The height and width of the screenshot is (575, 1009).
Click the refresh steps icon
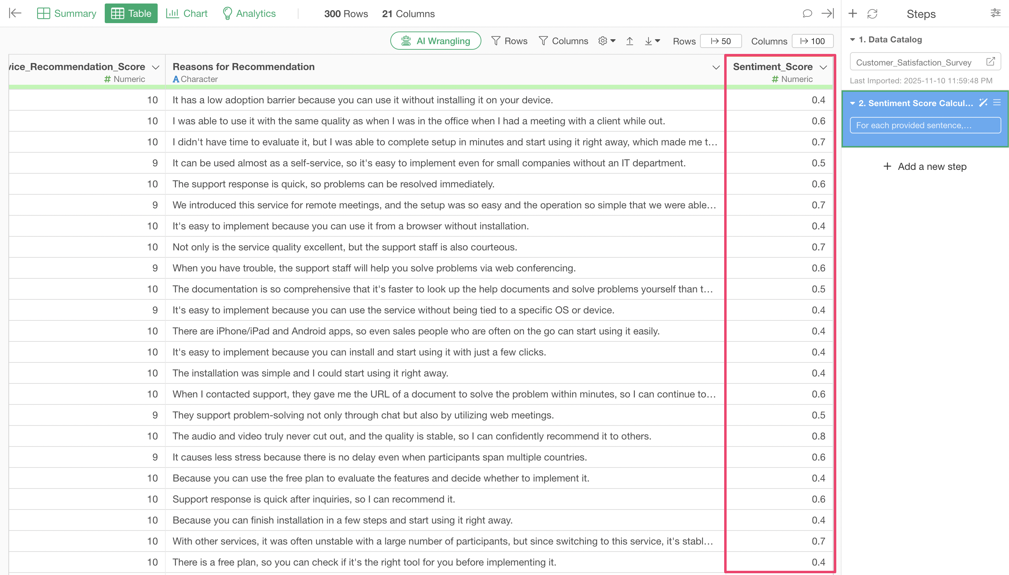click(872, 14)
